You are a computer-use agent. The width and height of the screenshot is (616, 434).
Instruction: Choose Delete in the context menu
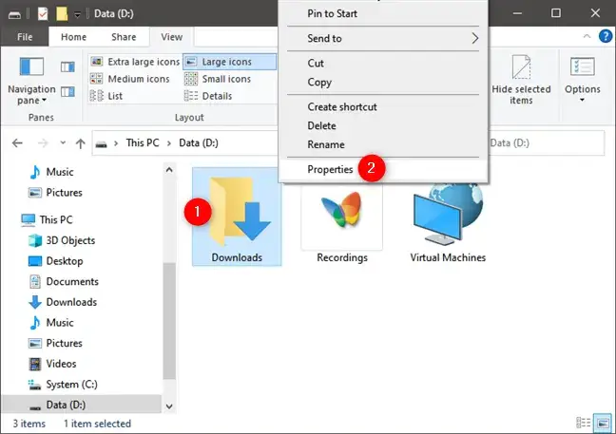[x=383, y=125]
